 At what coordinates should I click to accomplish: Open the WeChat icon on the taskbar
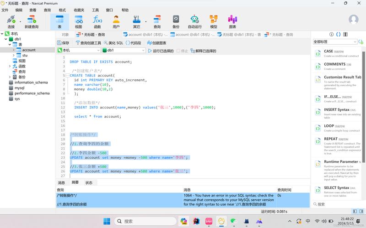[x=233, y=221]
